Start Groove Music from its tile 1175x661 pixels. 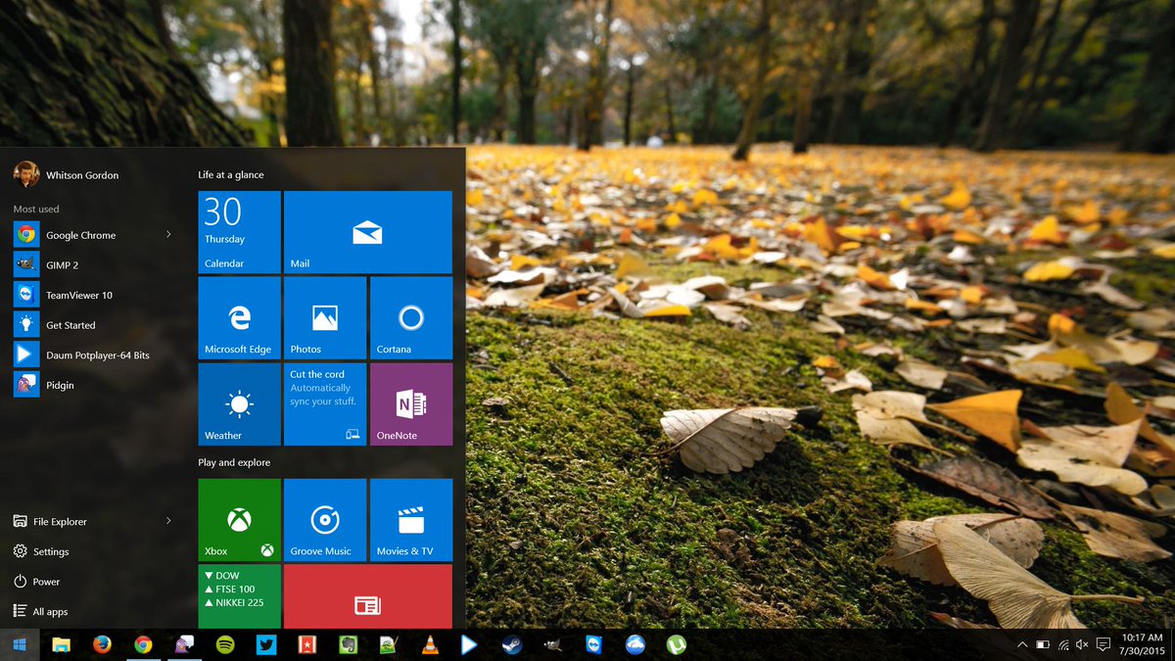pos(324,519)
